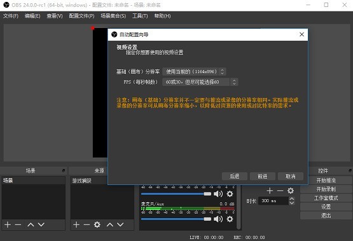
Task: Undock the 场景 panel with its header icon
Action: 64,171
